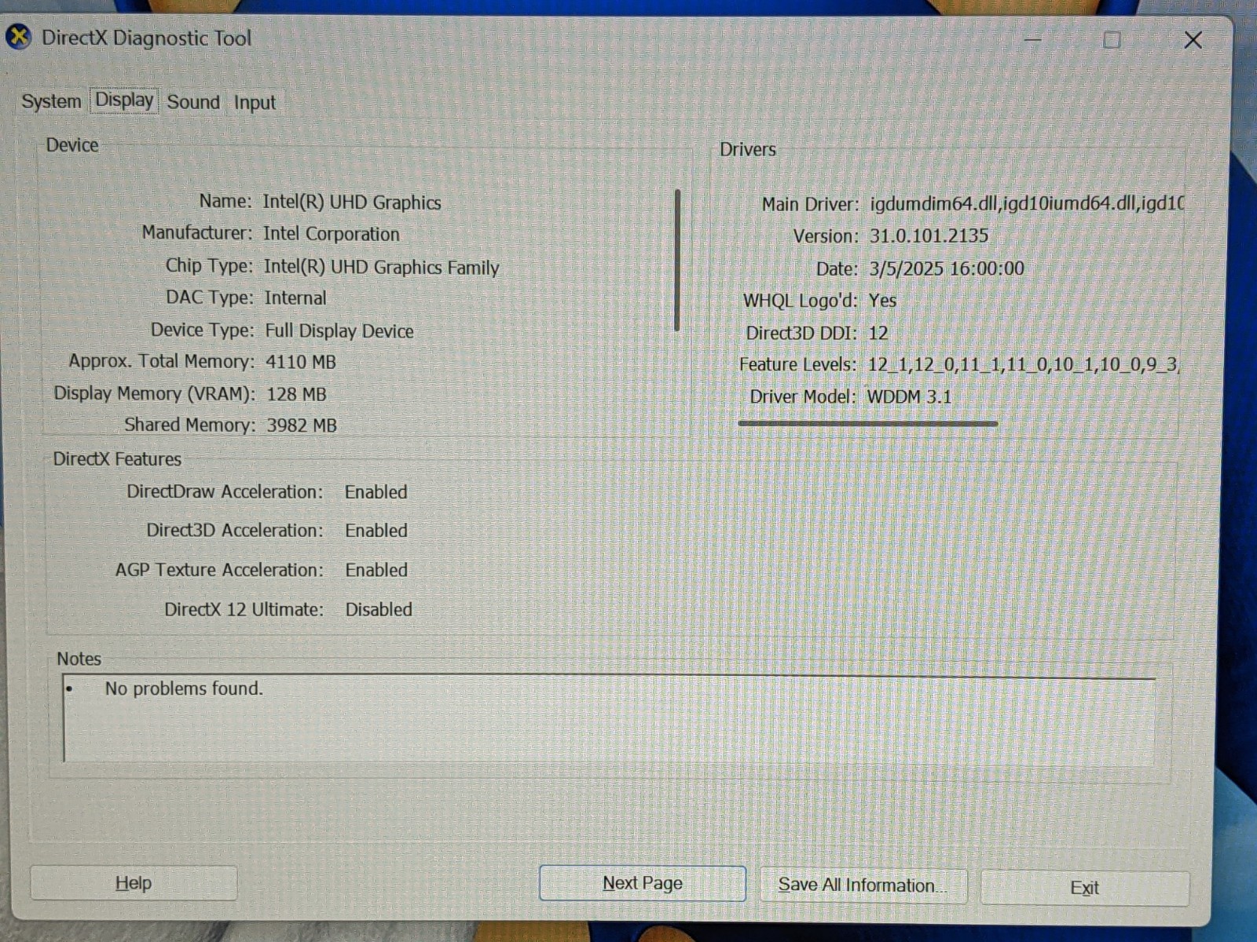Select the Display tab
This screenshot has height=942, width=1257.
click(x=124, y=100)
